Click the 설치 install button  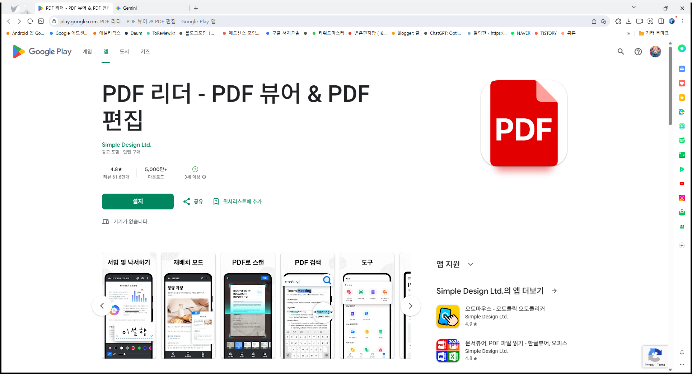(137, 202)
